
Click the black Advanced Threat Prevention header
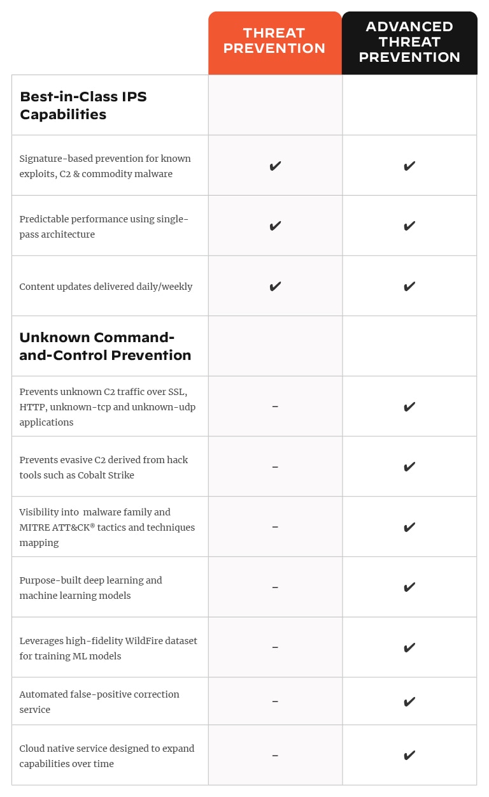(409, 42)
